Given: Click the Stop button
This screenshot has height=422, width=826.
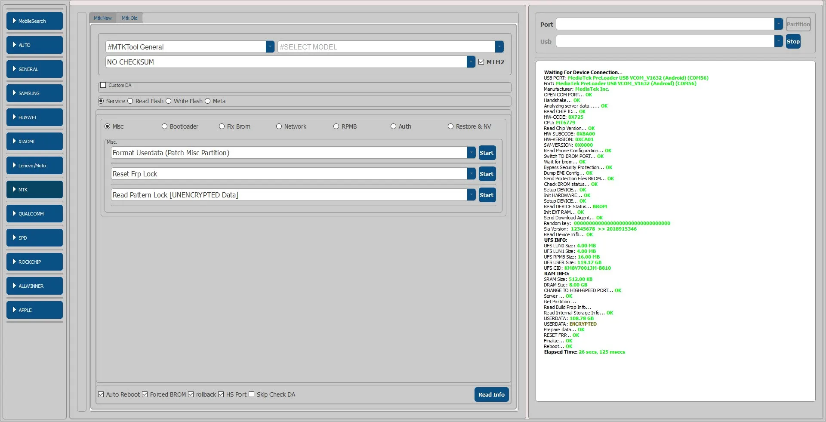Looking at the screenshot, I should click(793, 42).
